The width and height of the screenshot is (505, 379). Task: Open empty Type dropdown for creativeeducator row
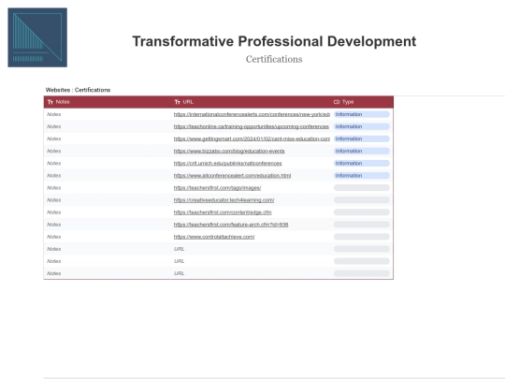click(362, 200)
